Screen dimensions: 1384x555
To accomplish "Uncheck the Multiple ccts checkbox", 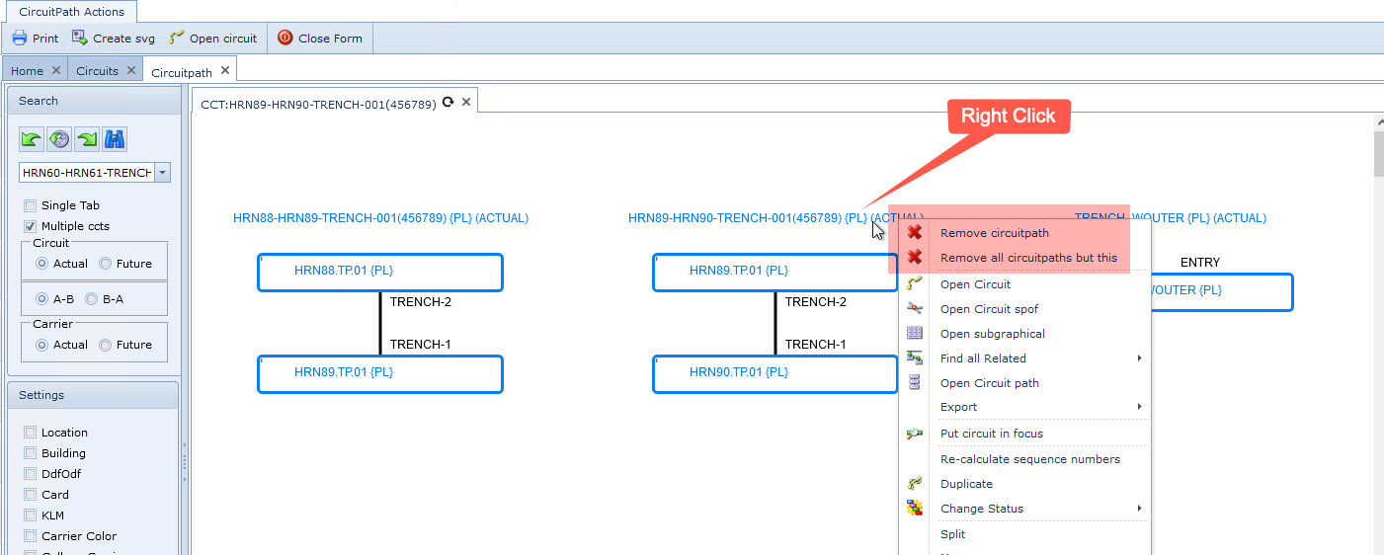I will (31, 226).
